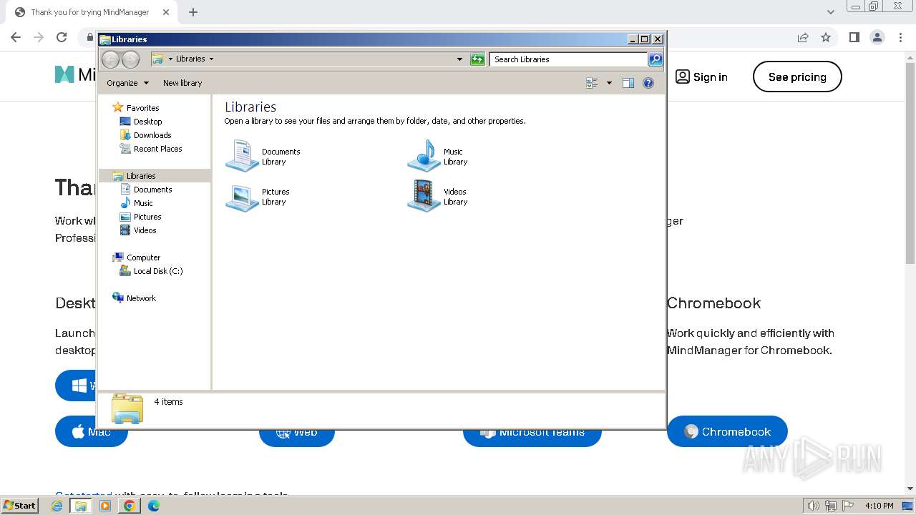This screenshot has width=916, height=515.
Task: Select Local Disk (C:) in navigation pane
Action: (x=158, y=271)
